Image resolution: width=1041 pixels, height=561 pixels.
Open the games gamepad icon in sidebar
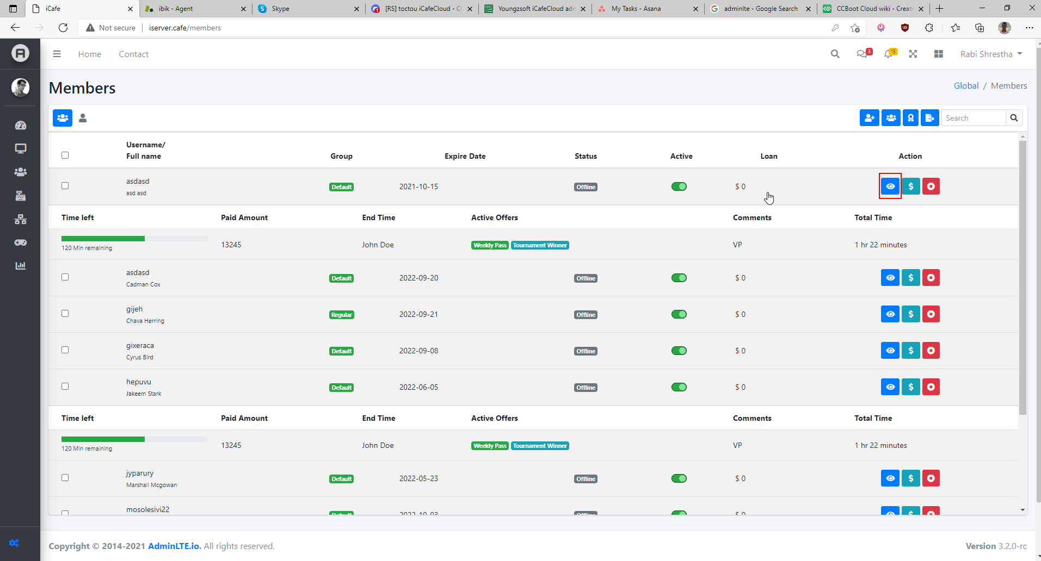pyautogui.click(x=20, y=242)
